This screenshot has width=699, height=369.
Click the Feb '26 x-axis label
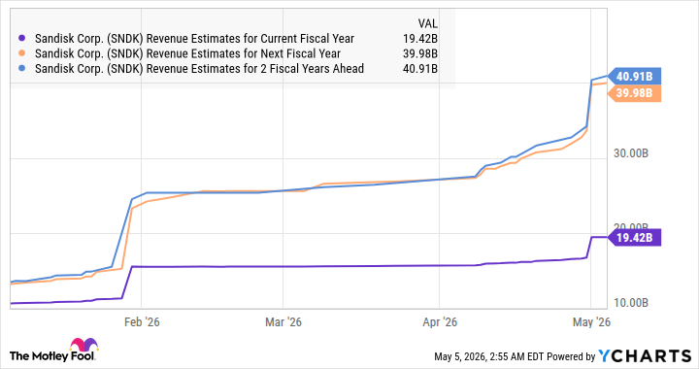(x=142, y=321)
